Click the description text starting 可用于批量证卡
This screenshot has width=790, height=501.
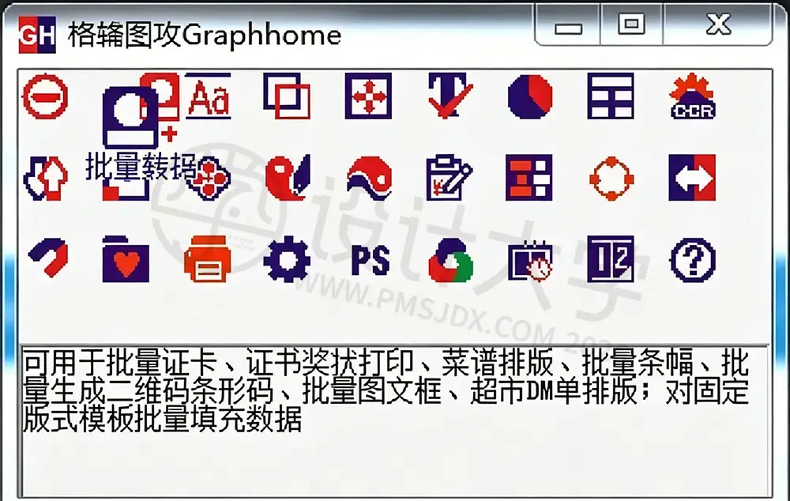pos(386,390)
